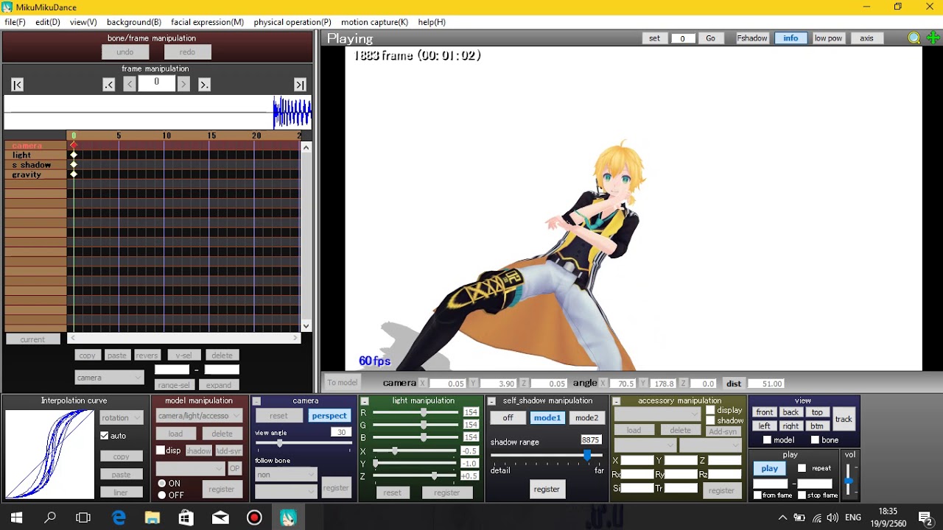The width and height of the screenshot is (943, 530).
Task: Go to previous keyframe button
Action: pyautogui.click(x=109, y=85)
